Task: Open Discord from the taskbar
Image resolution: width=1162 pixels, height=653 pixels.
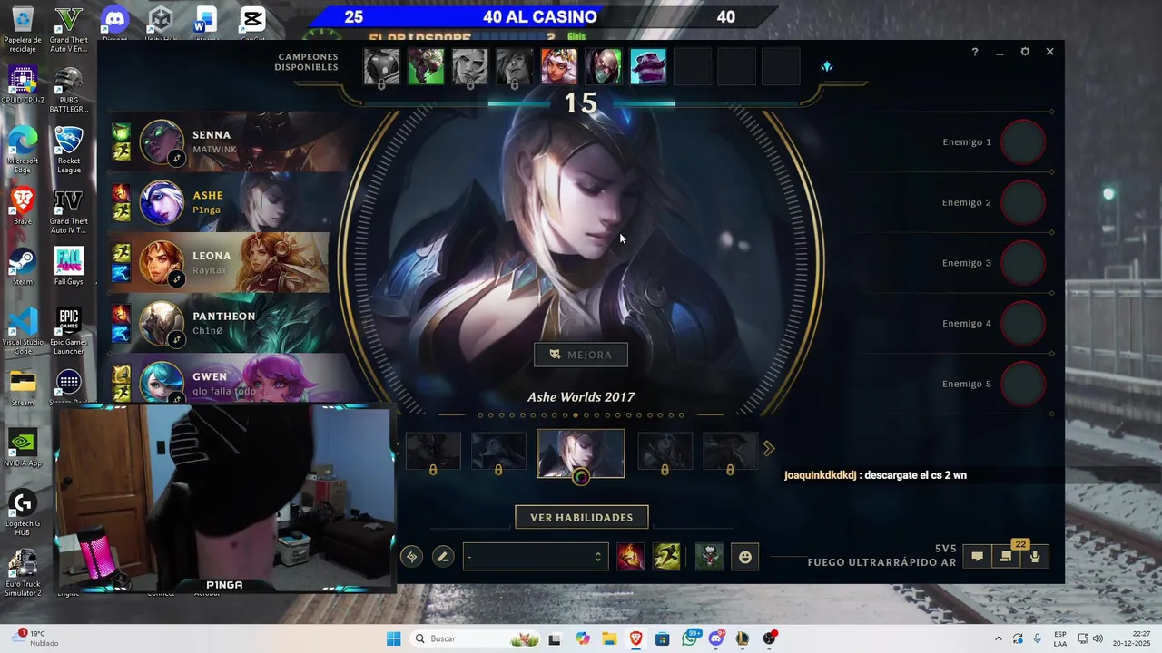Action: (716, 638)
